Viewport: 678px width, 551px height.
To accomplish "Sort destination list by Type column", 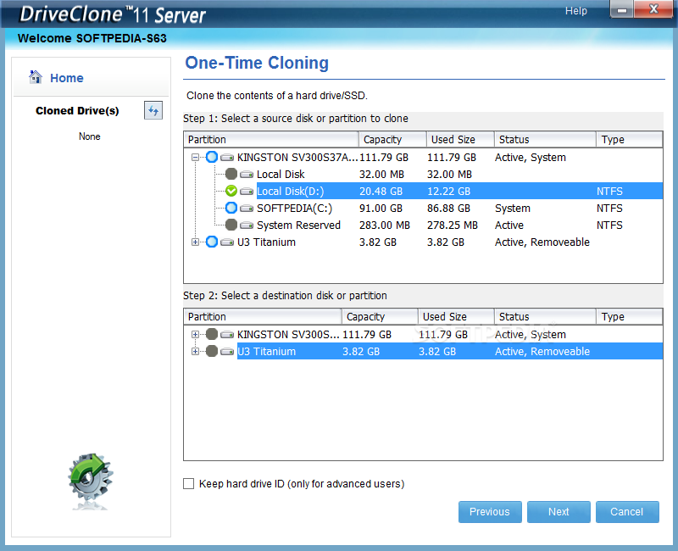I will [630, 316].
